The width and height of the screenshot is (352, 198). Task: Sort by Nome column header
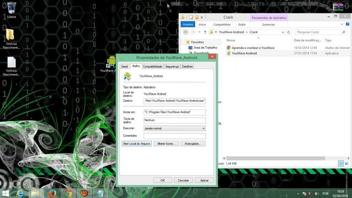pyautogui.click(x=231, y=40)
